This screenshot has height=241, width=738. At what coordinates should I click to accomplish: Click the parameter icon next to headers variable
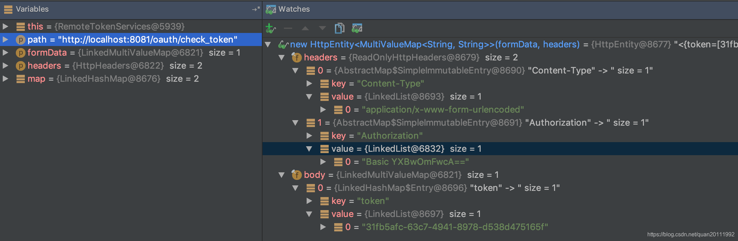coord(21,66)
